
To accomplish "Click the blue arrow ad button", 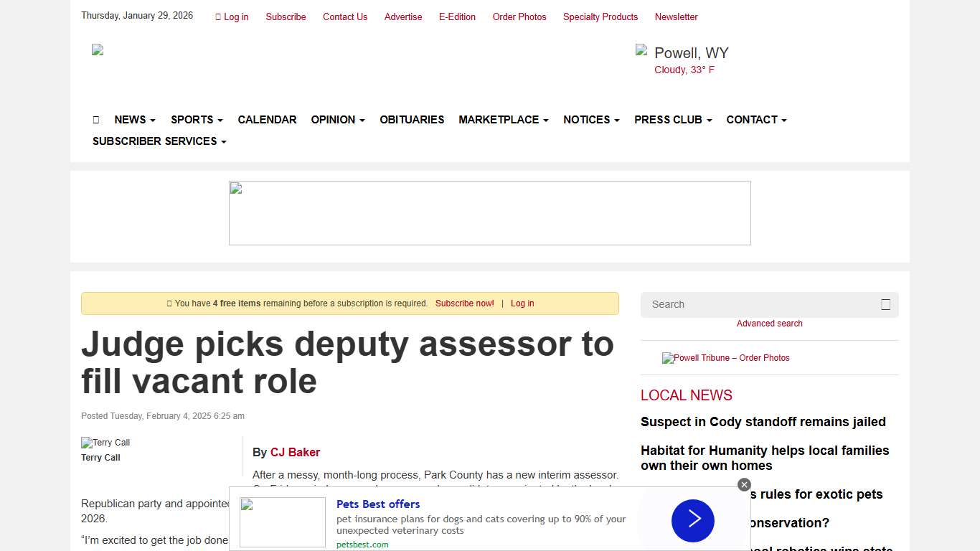I will point(692,520).
